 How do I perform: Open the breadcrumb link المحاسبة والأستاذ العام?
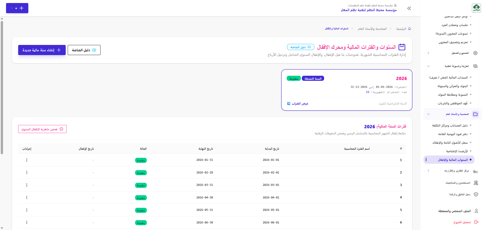click(x=372, y=29)
